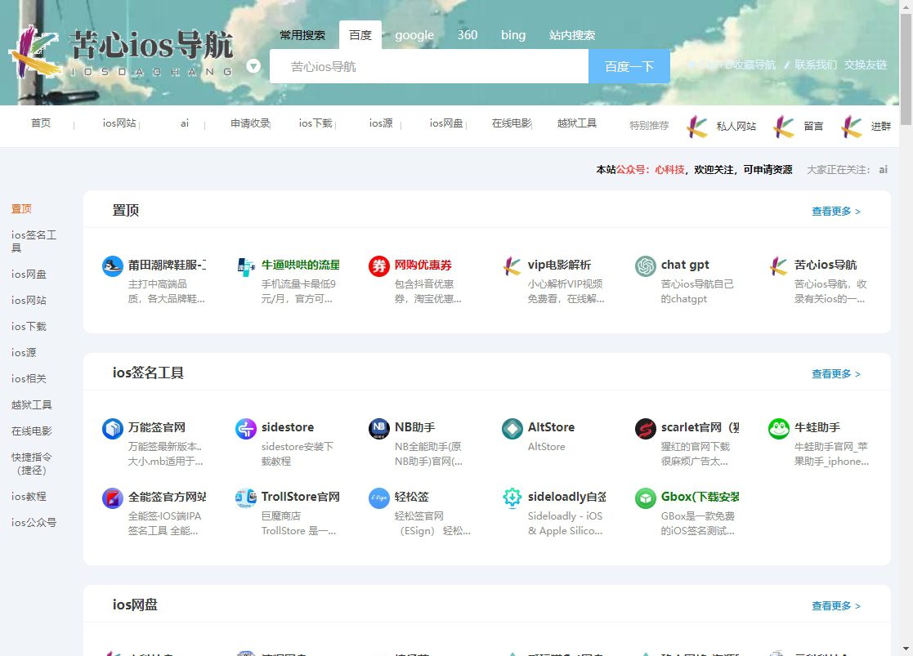This screenshot has height=656, width=913.
Task: Open 申请收录 in the navigation bar
Action: 250,123
